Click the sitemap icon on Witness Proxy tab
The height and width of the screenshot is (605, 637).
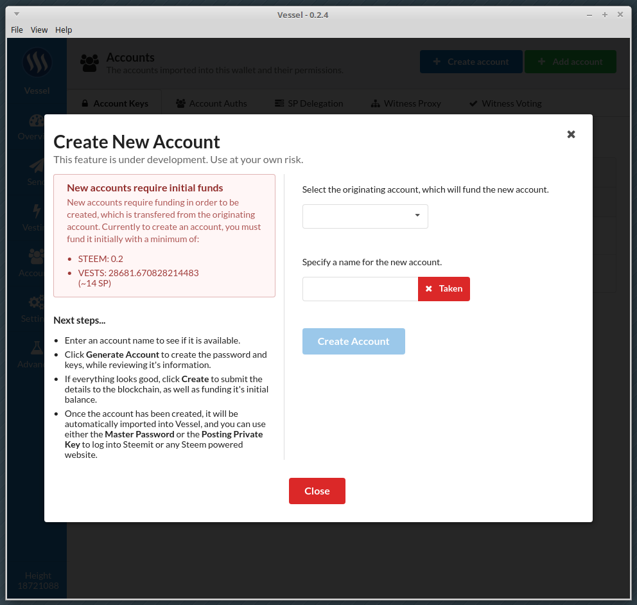point(376,103)
